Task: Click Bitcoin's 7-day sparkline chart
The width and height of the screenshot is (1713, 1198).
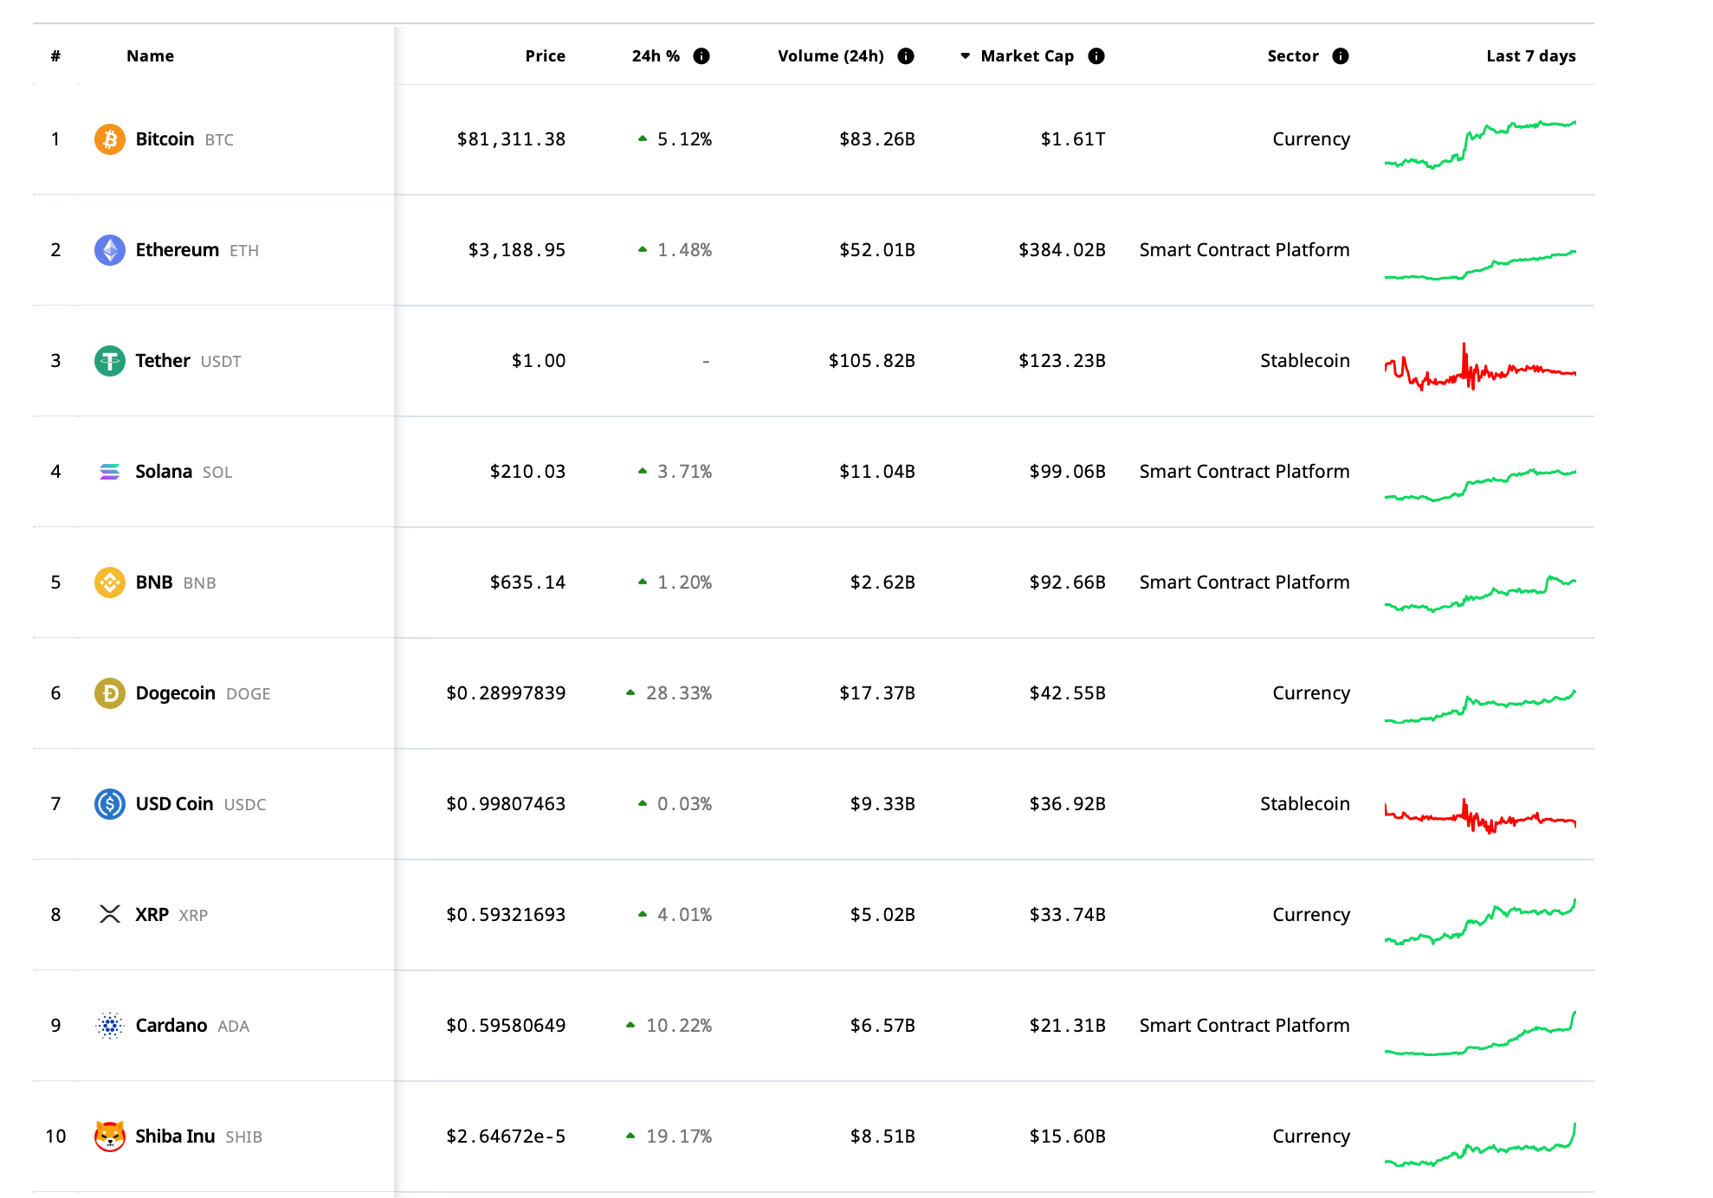Action: click(x=1480, y=145)
